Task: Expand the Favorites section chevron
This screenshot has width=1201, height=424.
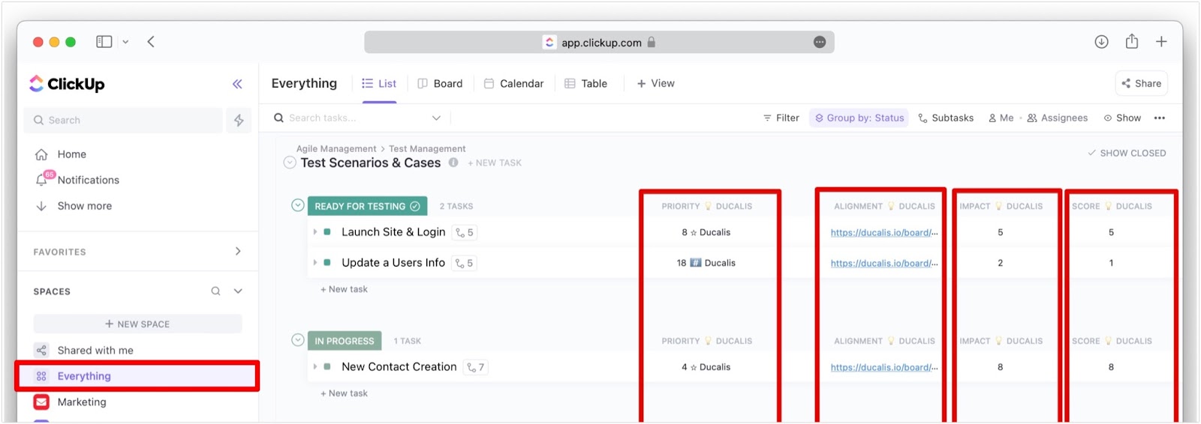Action: pyautogui.click(x=238, y=252)
